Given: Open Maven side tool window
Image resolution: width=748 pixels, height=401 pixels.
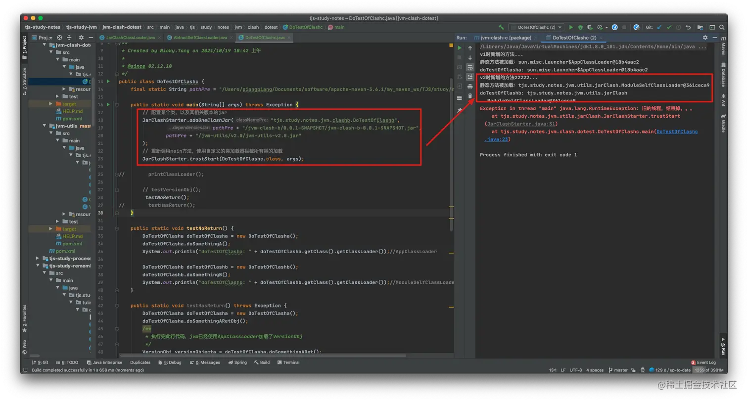Looking at the screenshot, I should click(x=723, y=46).
